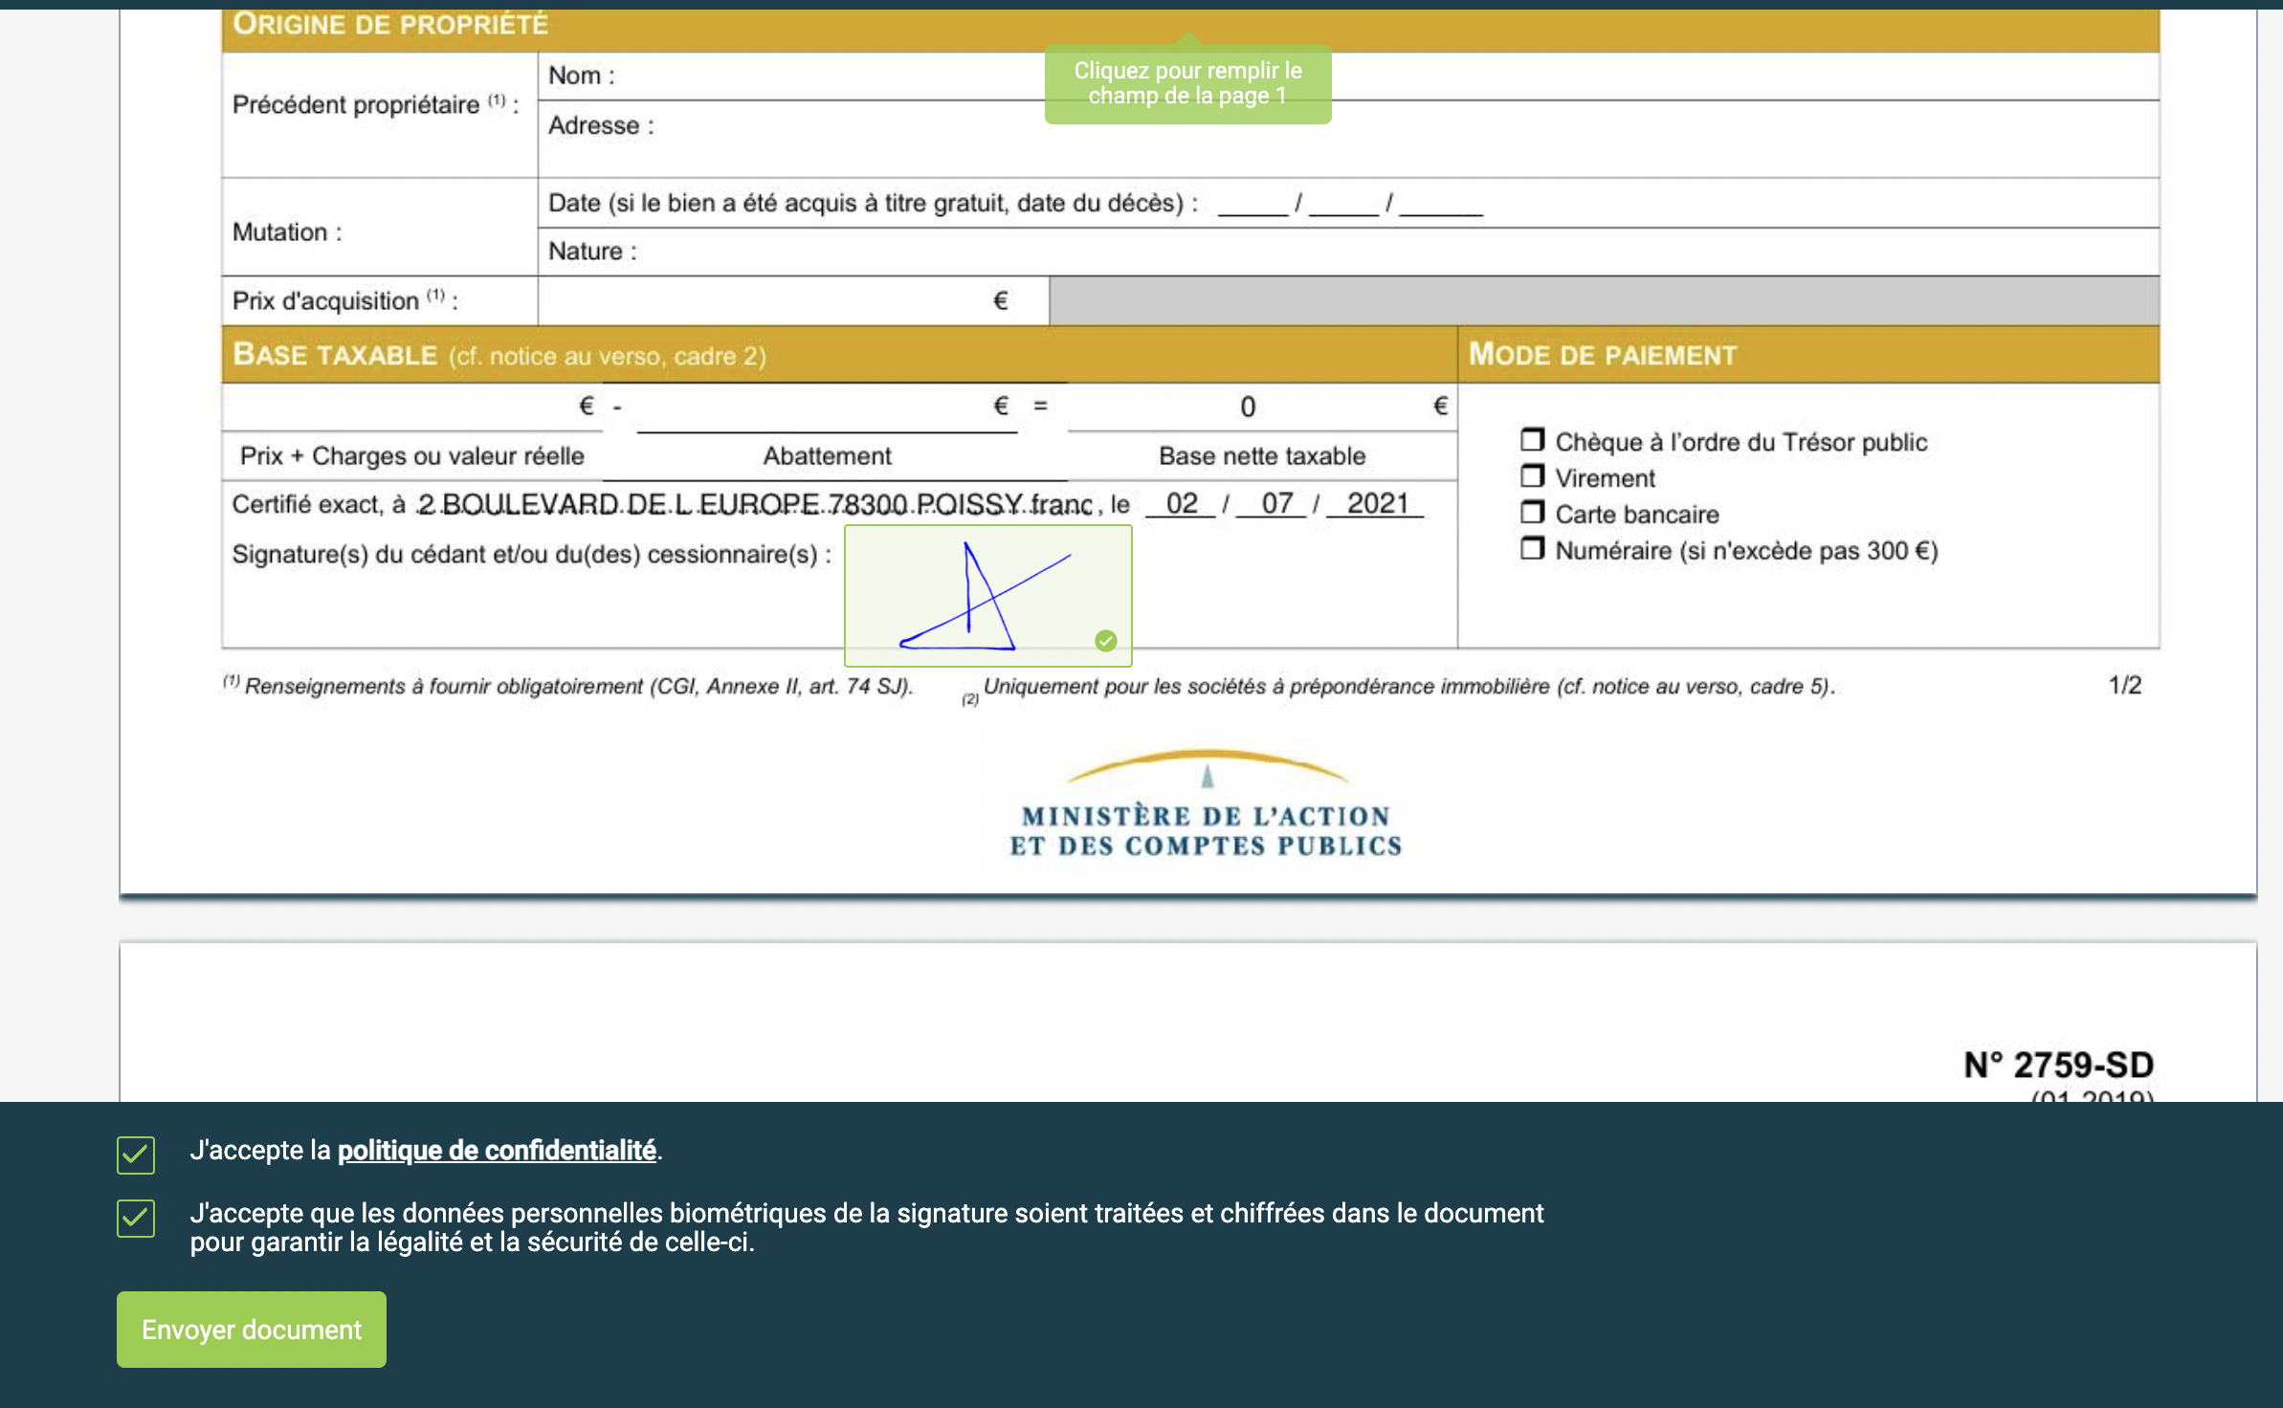Check the Virement payment option
The height and width of the screenshot is (1408, 2283).
pyautogui.click(x=1533, y=473)
